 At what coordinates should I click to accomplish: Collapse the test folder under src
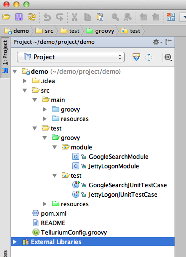35,128
